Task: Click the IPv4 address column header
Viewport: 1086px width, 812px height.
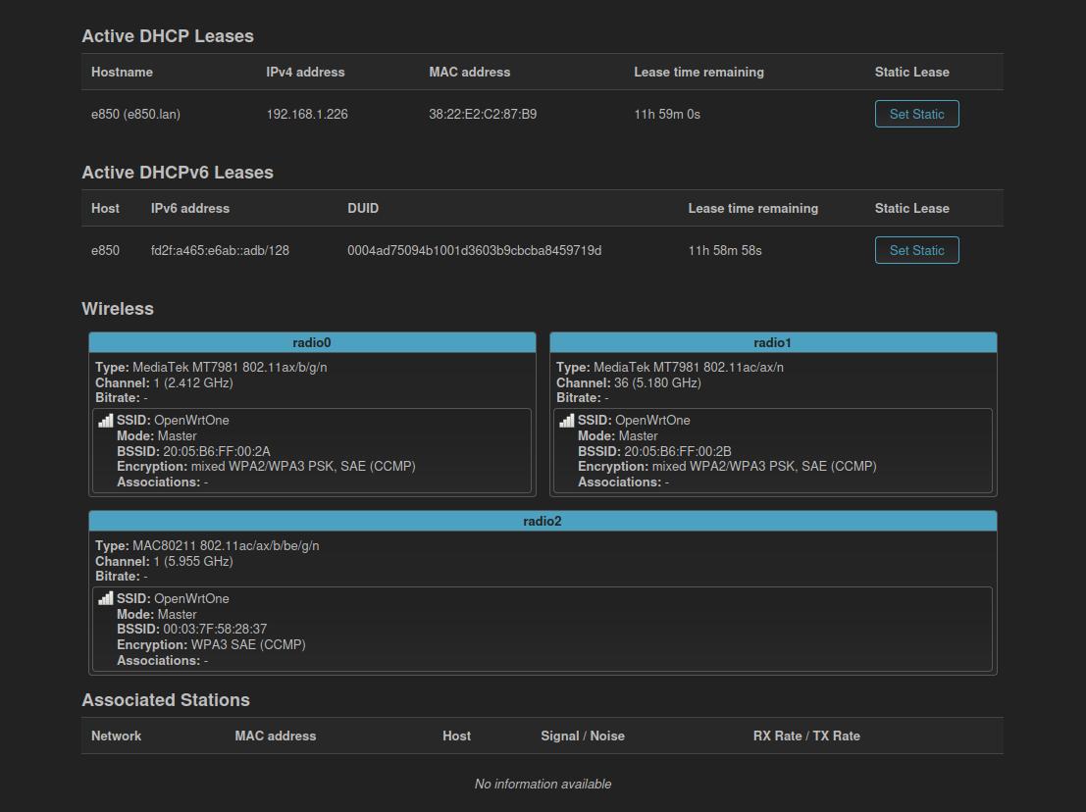Action: coord(305,72)
